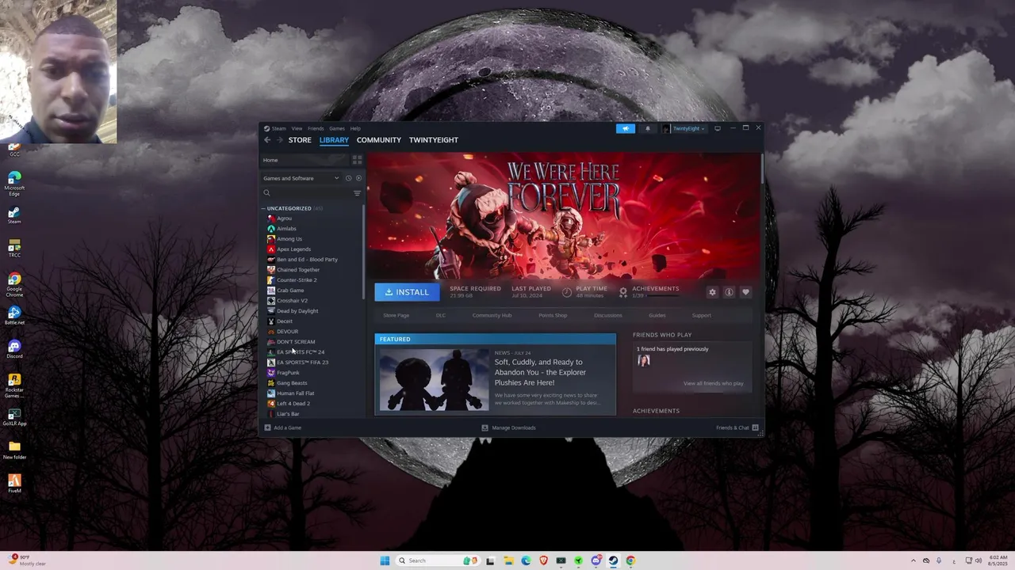Viewport: 1015px width, 570px height.
Task: Select Dead by Daylight in the library
Action: point(297,311)
